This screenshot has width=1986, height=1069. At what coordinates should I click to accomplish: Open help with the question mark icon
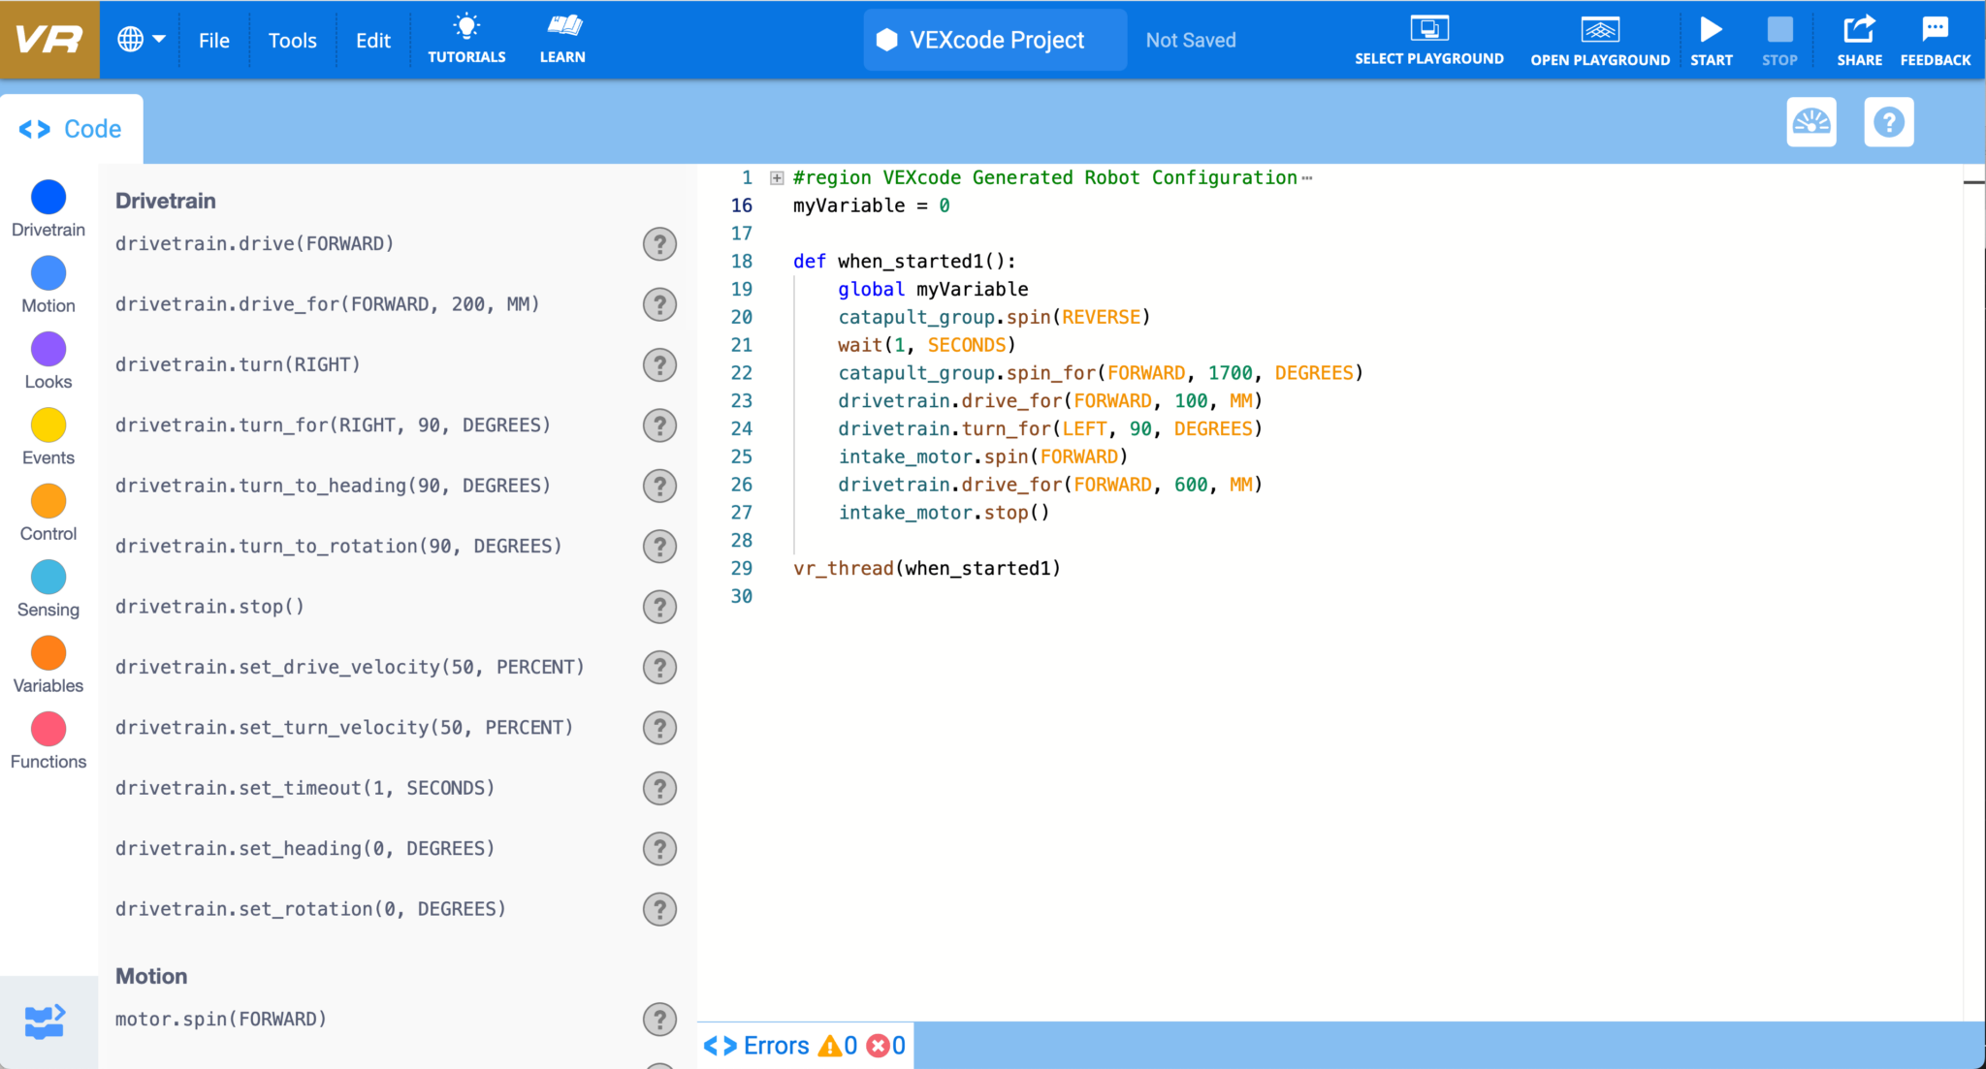(x=1887, y=122)
